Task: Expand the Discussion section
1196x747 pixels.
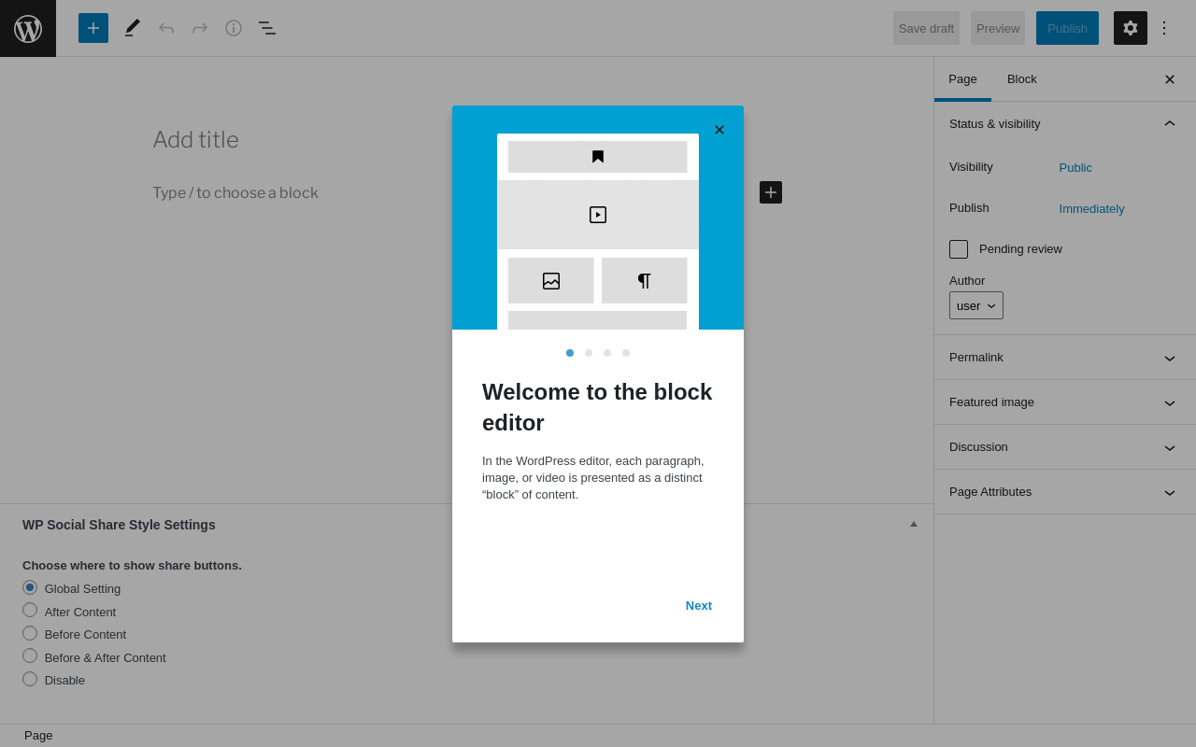Action: pyautogui.click(x=1065, y=446)
